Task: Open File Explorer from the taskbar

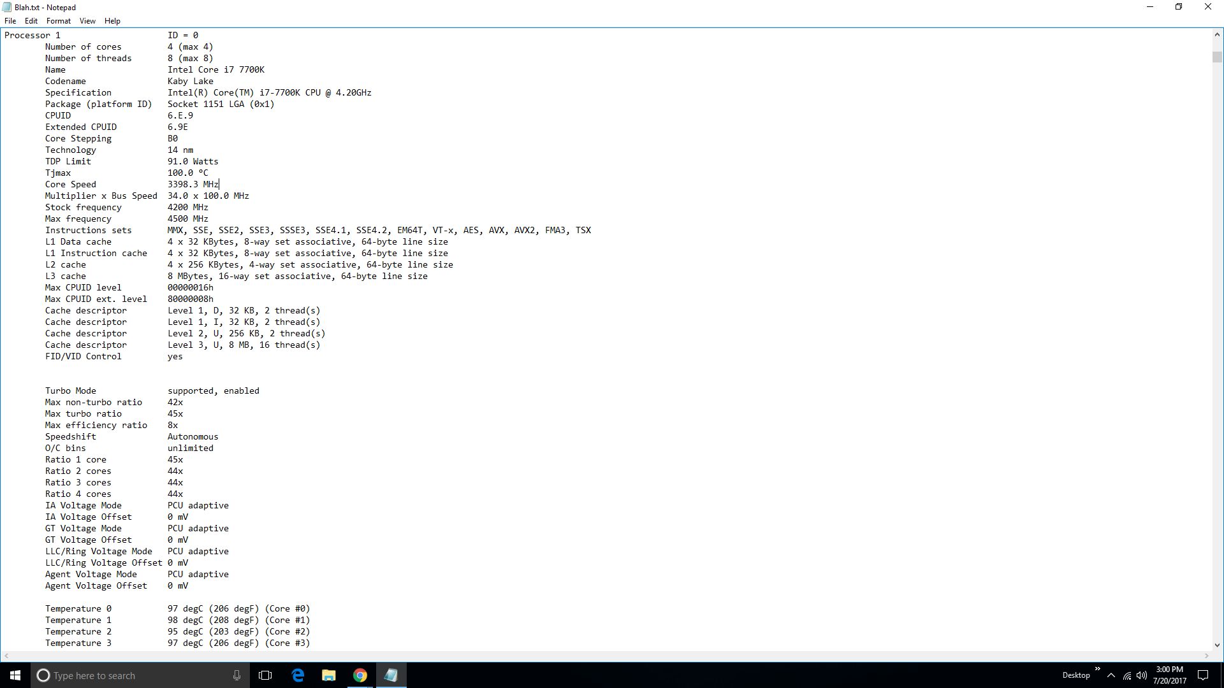Action: [x=329, y=675]
